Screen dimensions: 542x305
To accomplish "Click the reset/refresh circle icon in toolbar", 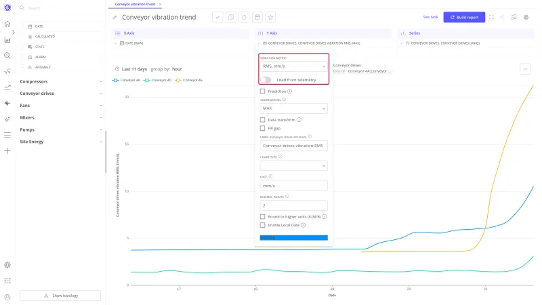I will tap(244, 18).
